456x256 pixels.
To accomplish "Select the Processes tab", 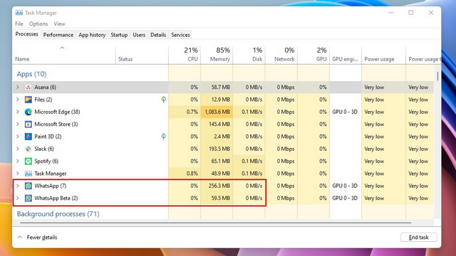I will [x=27, y=34].
